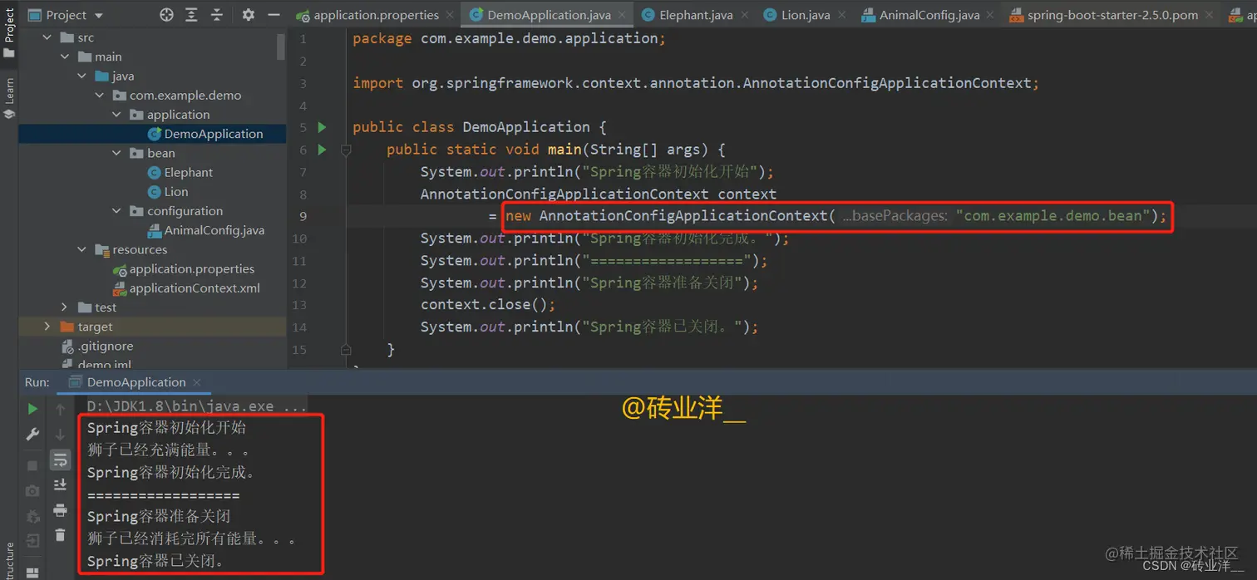Click the fold marker on line 6

[346, 150]
